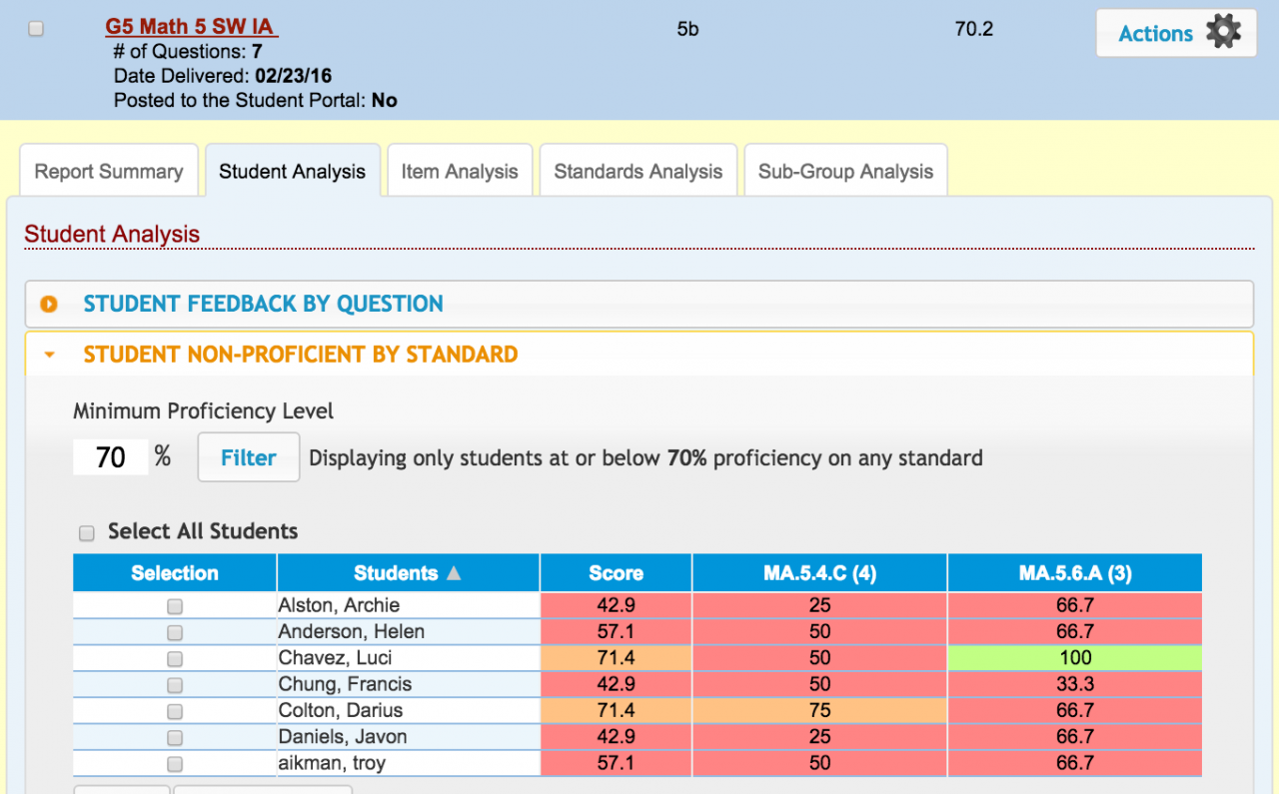Viewport: 1279px width, 794px height.
Task: Select the checkbox for Chung, Francis
Action: (x=175, y=685)
